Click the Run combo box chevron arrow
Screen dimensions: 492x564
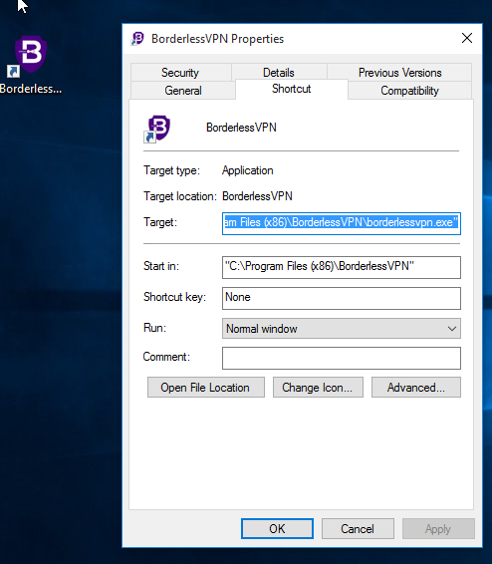click(452, 329)
